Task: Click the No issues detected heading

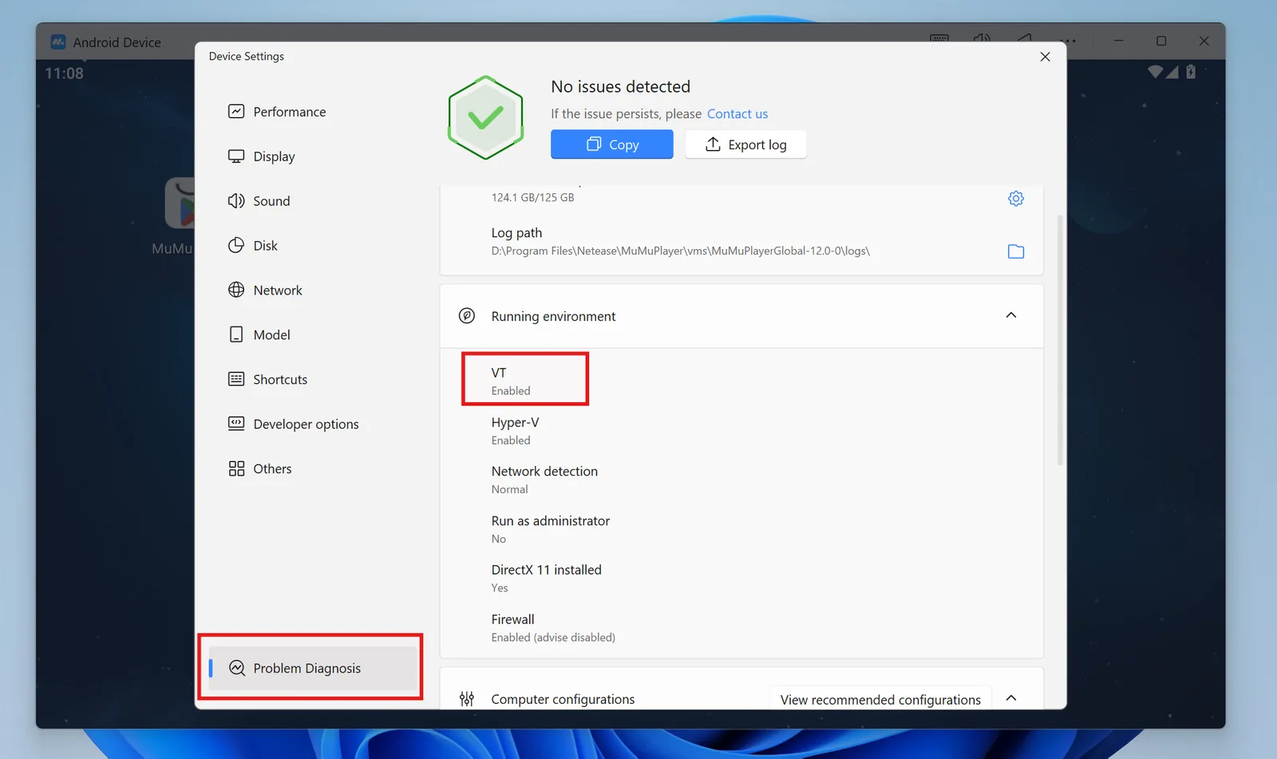Action: tap(620, 86)
